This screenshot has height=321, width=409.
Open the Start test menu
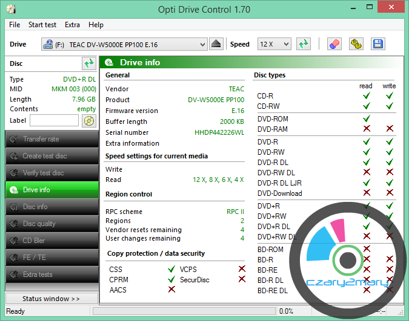(42, 25)
